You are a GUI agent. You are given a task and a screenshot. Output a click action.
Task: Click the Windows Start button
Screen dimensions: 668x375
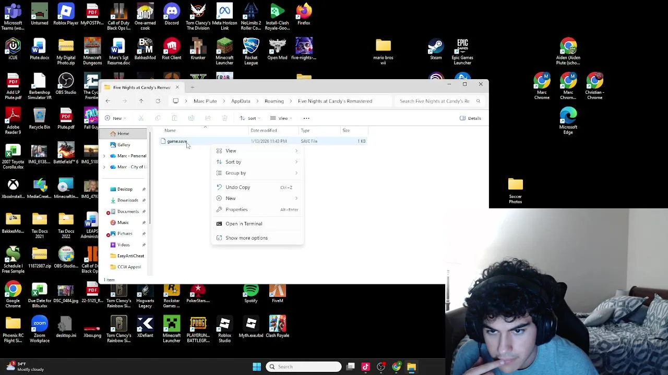[257, 367]
